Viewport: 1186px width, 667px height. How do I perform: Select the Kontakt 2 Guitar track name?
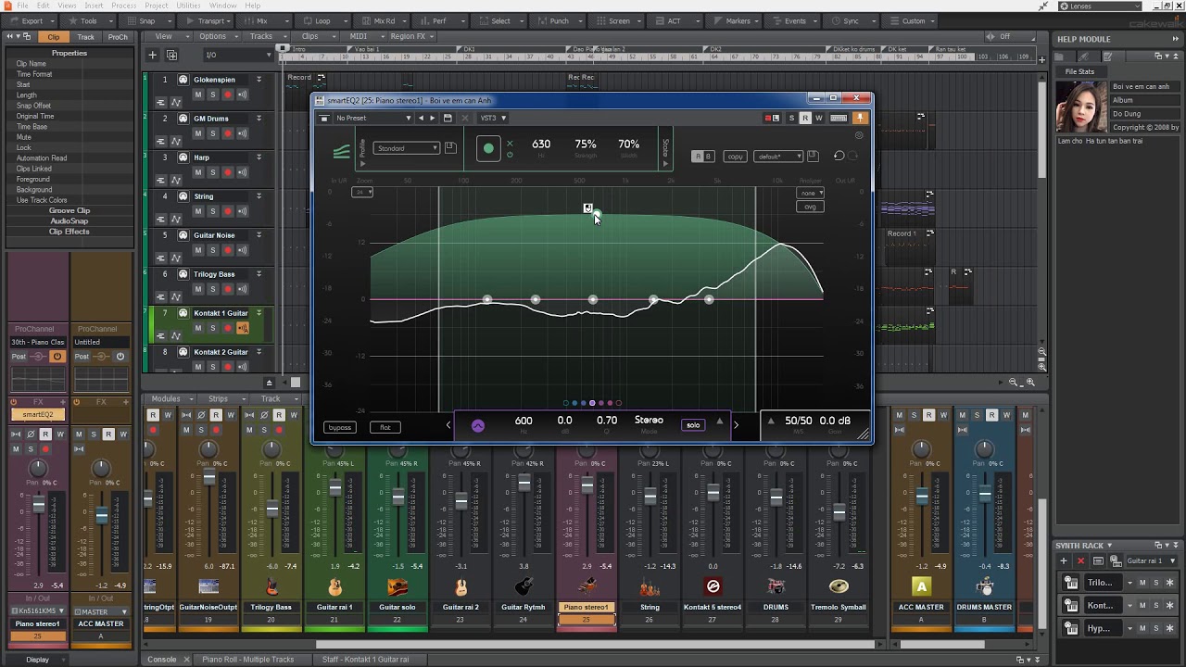pyautogui.click(x=221, y=352)
